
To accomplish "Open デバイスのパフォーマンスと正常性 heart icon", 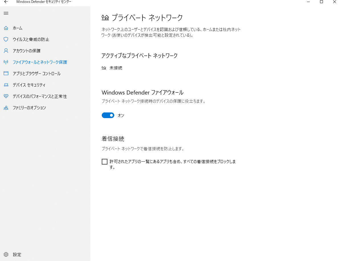I will [x=6, y=96].
